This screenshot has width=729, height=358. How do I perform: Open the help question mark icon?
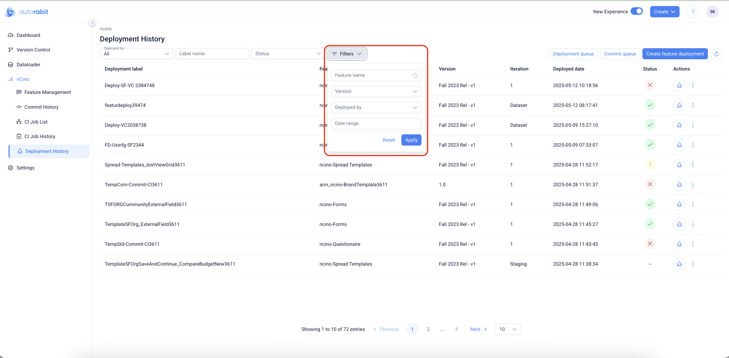coord(693,12)
